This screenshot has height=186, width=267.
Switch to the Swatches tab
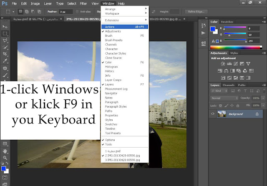click(227, 22)
